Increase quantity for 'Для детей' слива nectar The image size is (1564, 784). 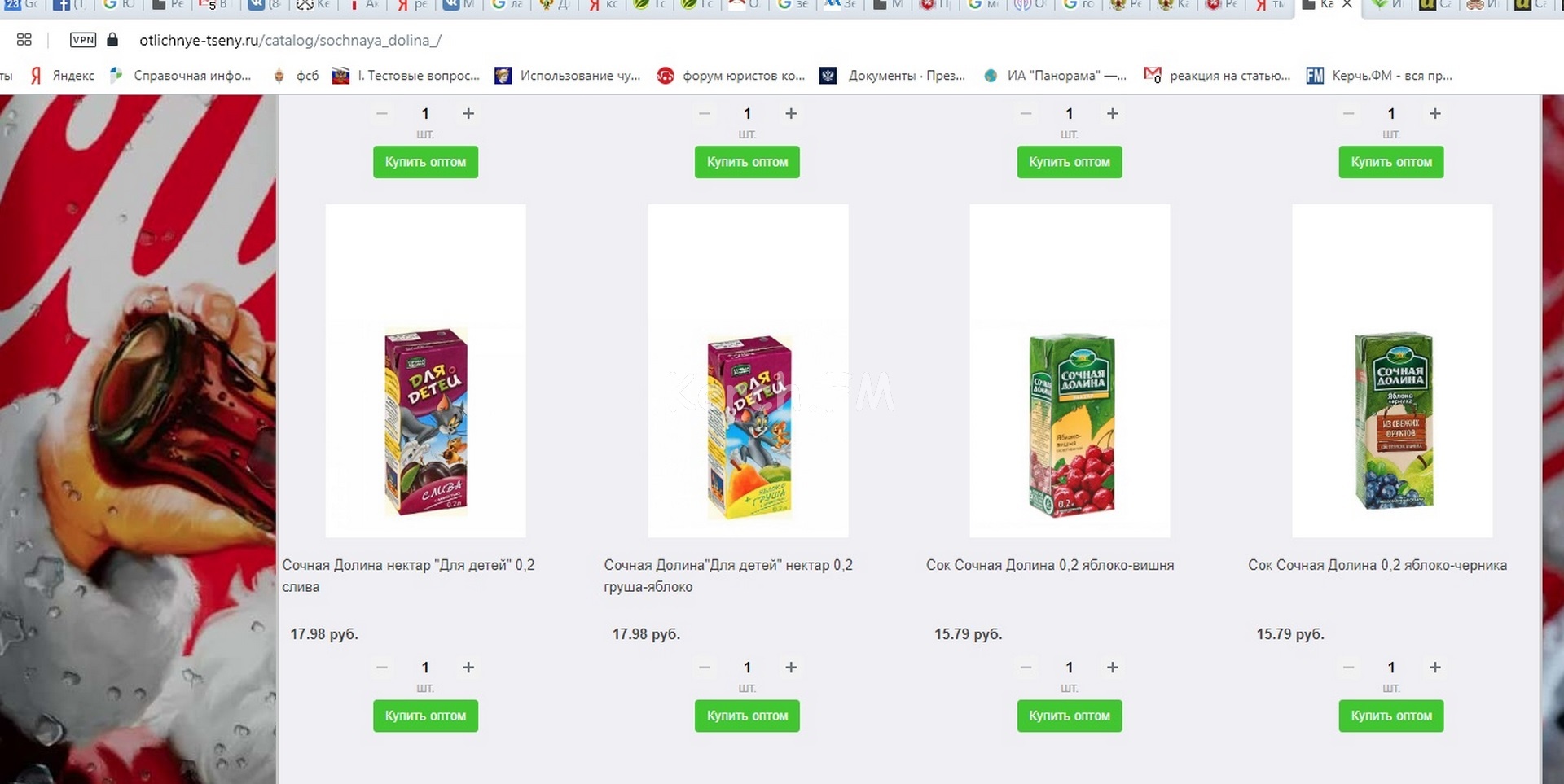(x=468, y=668)
